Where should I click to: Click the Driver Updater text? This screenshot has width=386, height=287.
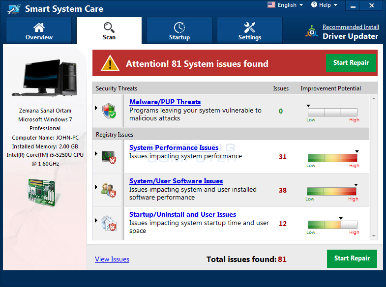(x=350, y=36)
